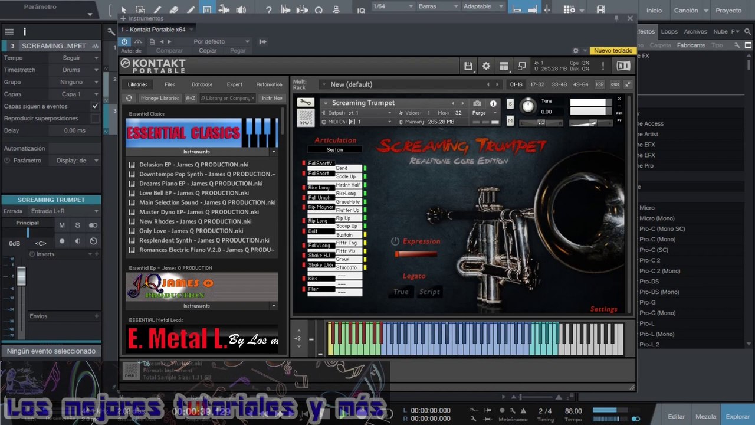Pin the instrument window
Screen dimensions: 755x425
(x=616, y=18)
